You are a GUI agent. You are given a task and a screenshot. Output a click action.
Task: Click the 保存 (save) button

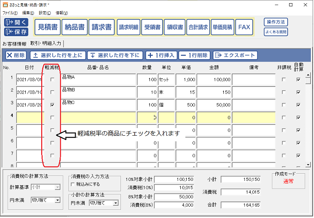[x=16, y=32]
